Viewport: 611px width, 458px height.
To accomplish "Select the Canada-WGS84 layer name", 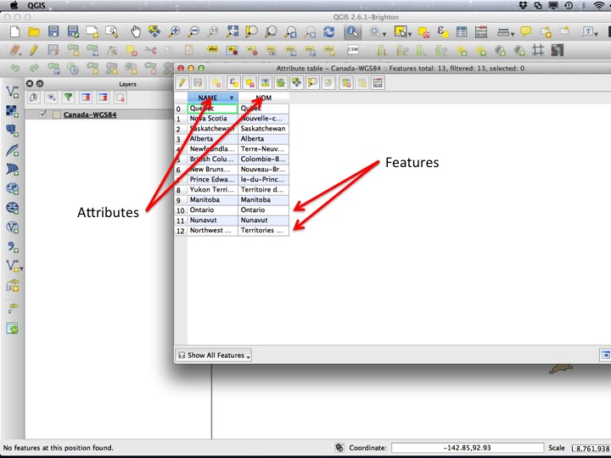I will click(90, 114).
